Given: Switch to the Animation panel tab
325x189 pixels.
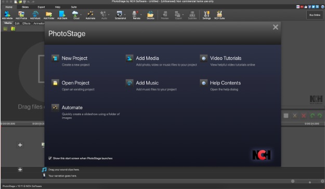Looking at the screenshot, I should (39, 23).
